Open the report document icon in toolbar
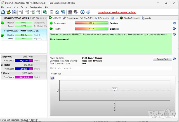This screenshot has height=122, width=179. [52, 12]
